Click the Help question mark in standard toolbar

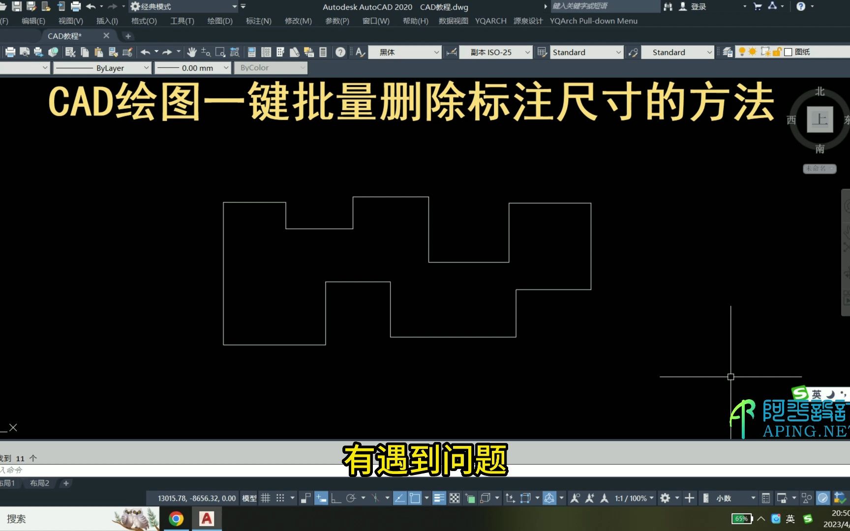point(340,52)
